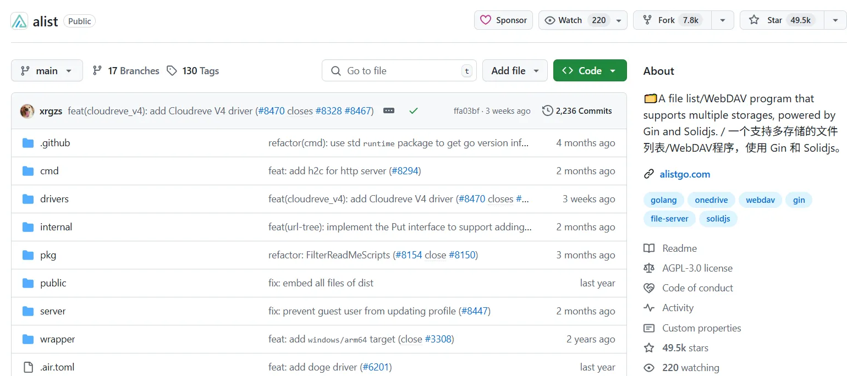Screen dimensions: 847x376
Task: Click the Custom properties icon
Action: [x=649, y=328]
